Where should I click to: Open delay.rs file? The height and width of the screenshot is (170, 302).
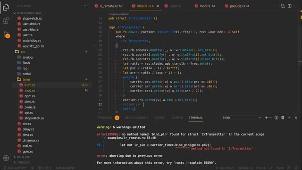click(x=28, y=129)
